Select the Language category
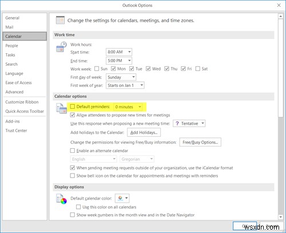This screenshot has width=286, height=233. point(25,73)
